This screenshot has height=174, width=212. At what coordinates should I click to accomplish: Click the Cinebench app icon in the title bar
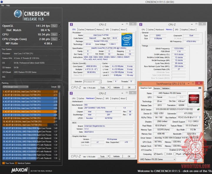2,2
